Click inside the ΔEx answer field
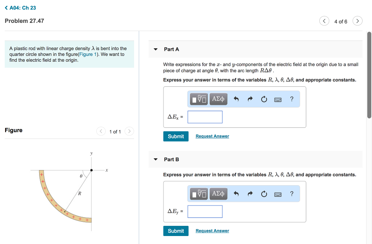The image size is (372, 244). (x=205, y=117)
